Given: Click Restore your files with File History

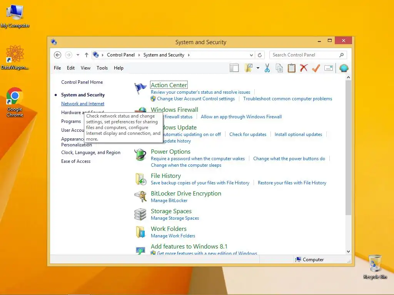Looking at the screenshot, I should [292, 183].
